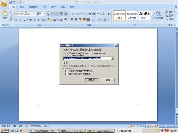Screen dimensions: 178x133
Task: Expand the font size dropdown
Action: coord(44,14)
